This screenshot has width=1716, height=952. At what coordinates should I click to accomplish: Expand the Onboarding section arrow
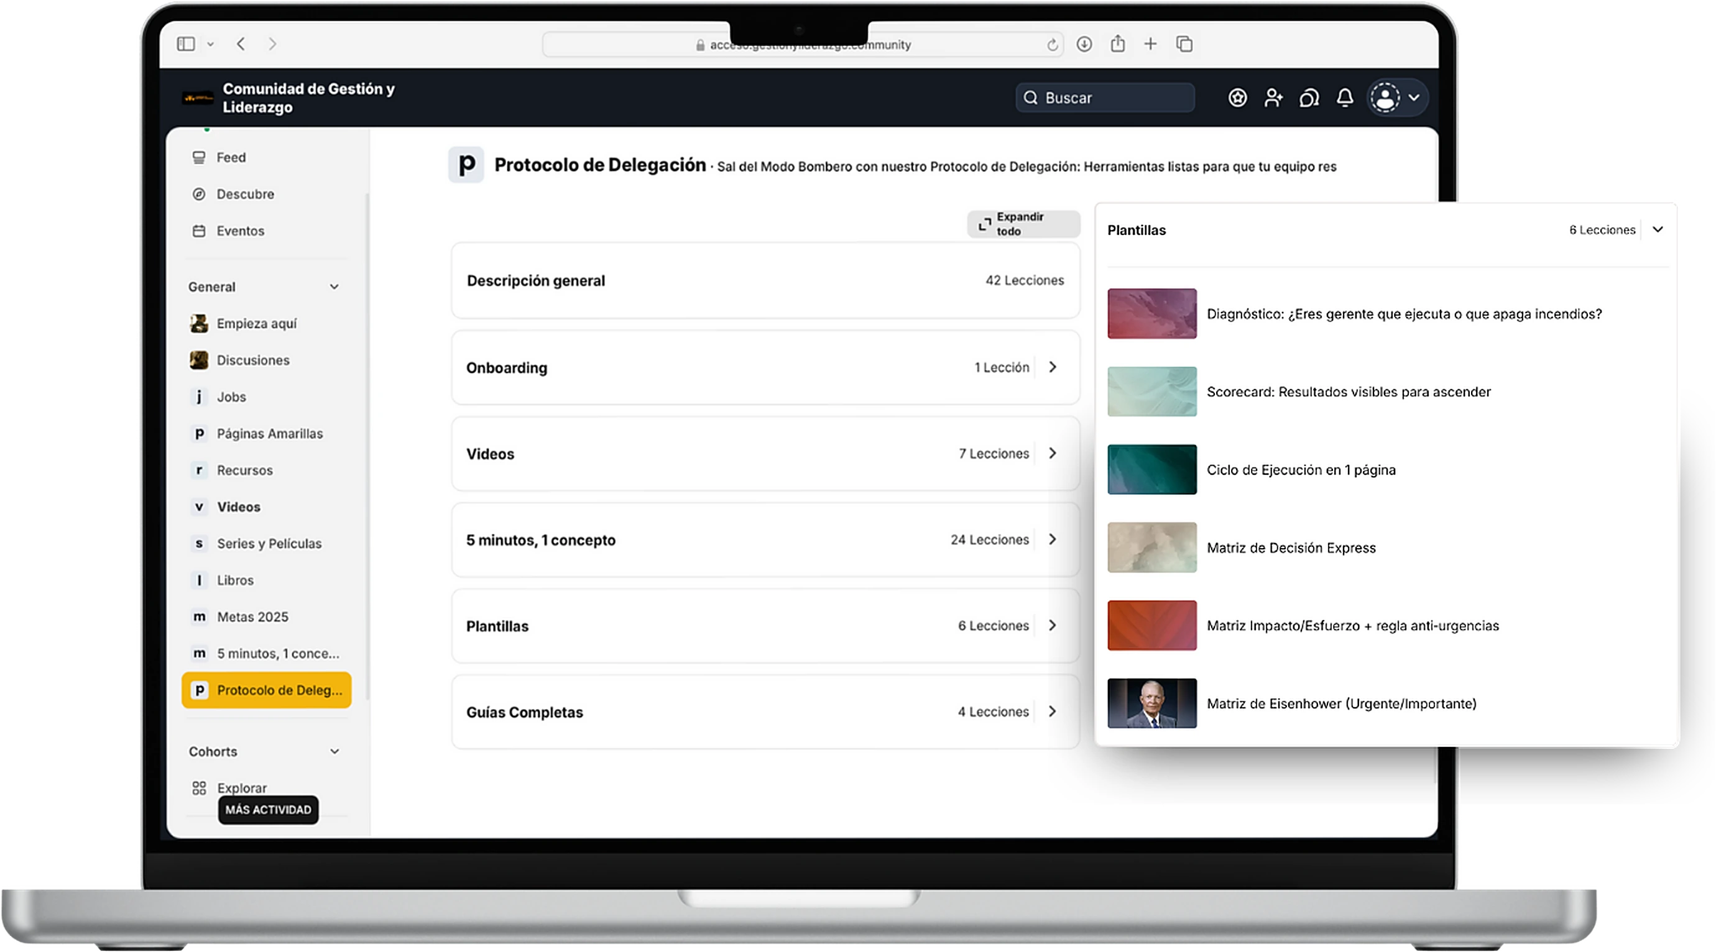[1053, 367]
